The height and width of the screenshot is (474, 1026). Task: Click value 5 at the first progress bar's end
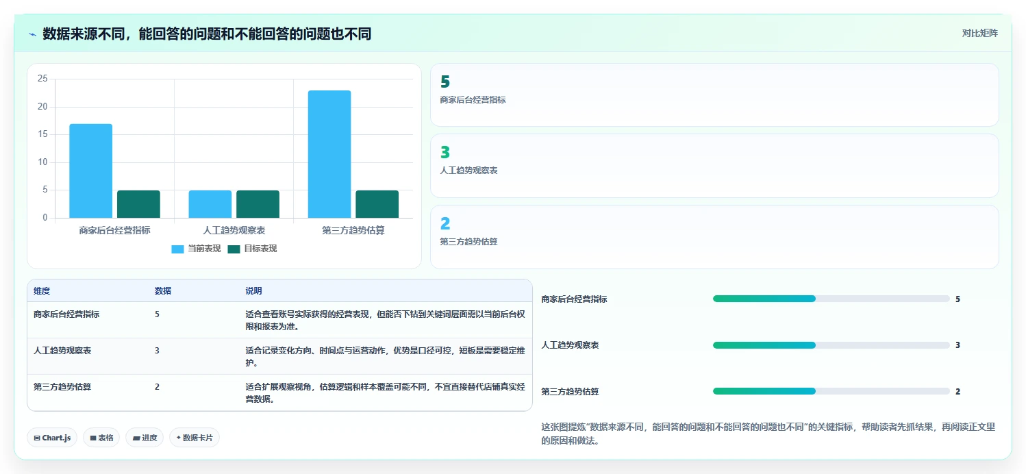958,299
